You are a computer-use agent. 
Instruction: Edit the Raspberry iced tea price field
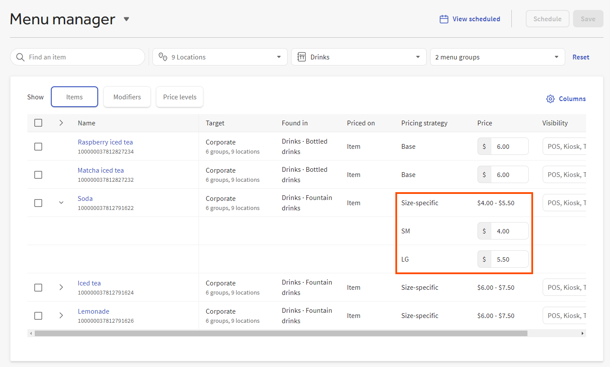[x=503, y=146]
